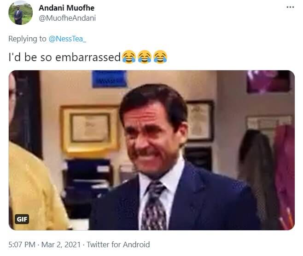Viewport: 303px width, 256px height.
Task: Click the Mar 2, 2021 date
Action: [61, 245]
